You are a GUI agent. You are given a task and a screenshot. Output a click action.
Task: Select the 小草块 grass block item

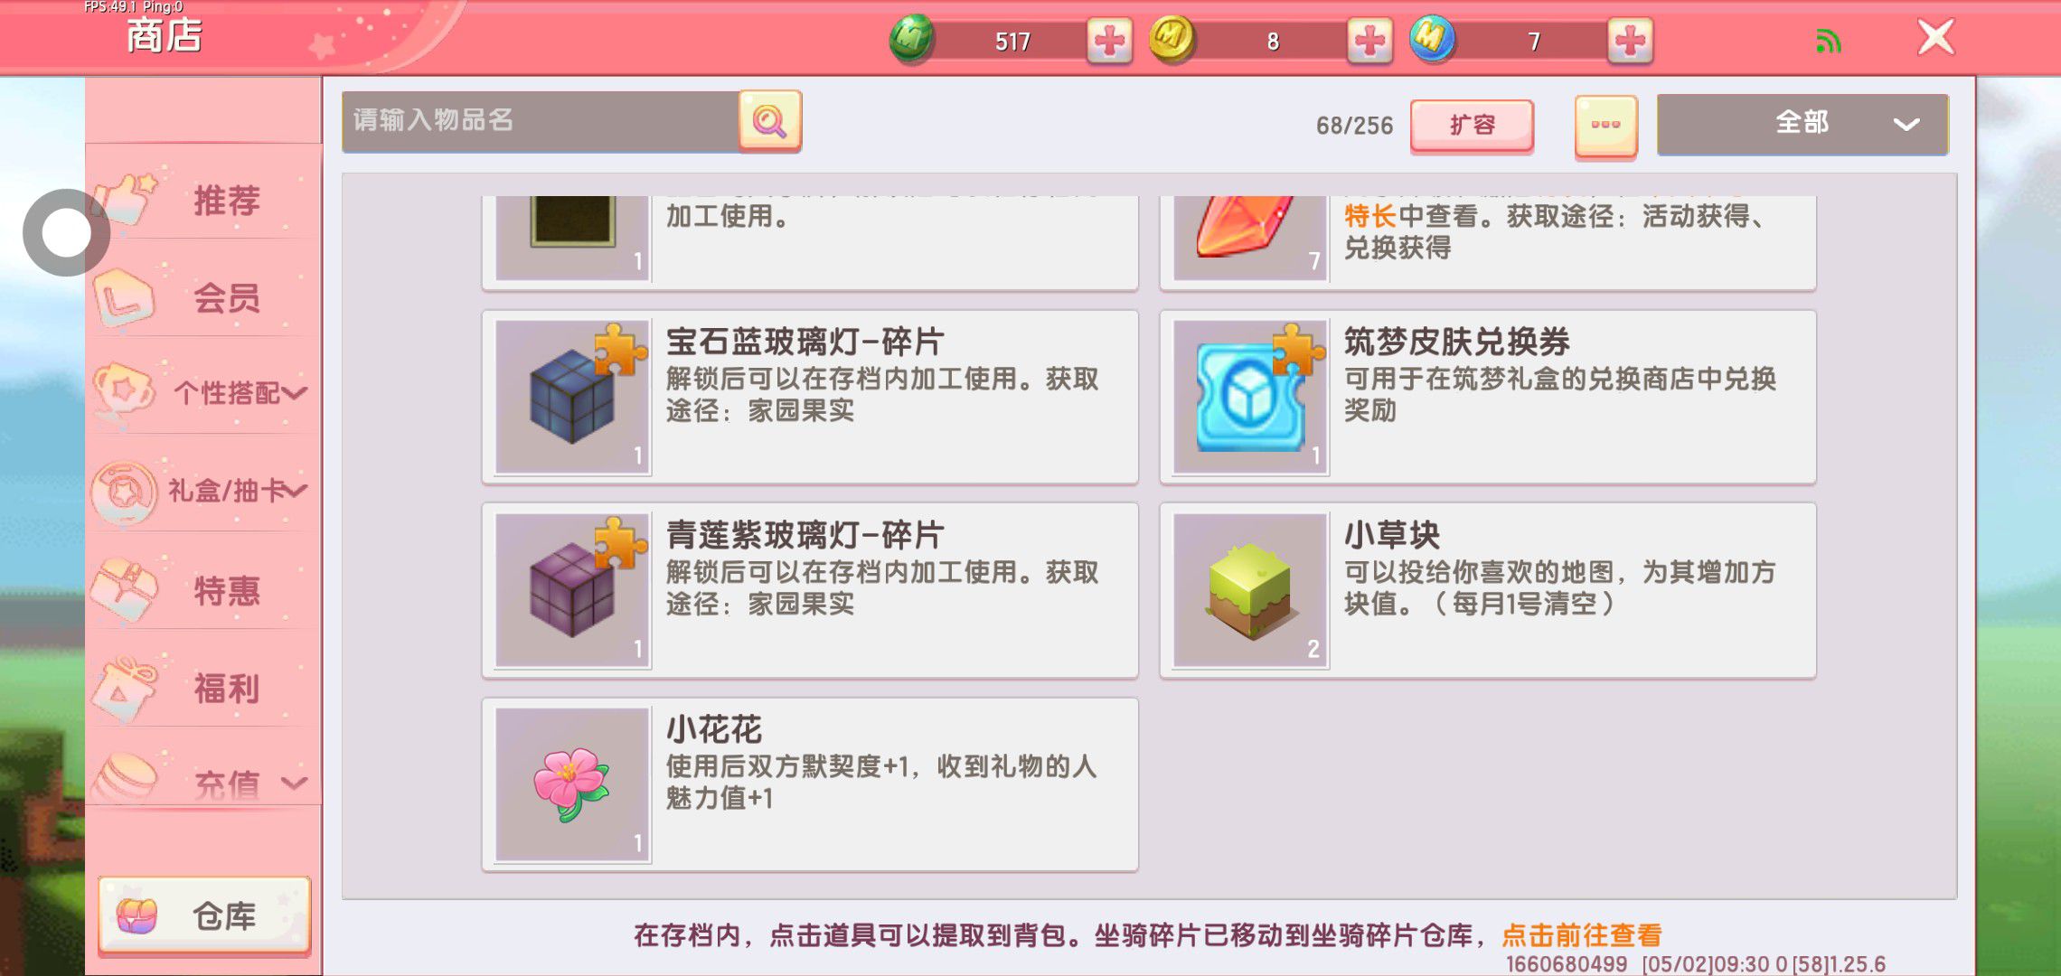click(1488, 590)
